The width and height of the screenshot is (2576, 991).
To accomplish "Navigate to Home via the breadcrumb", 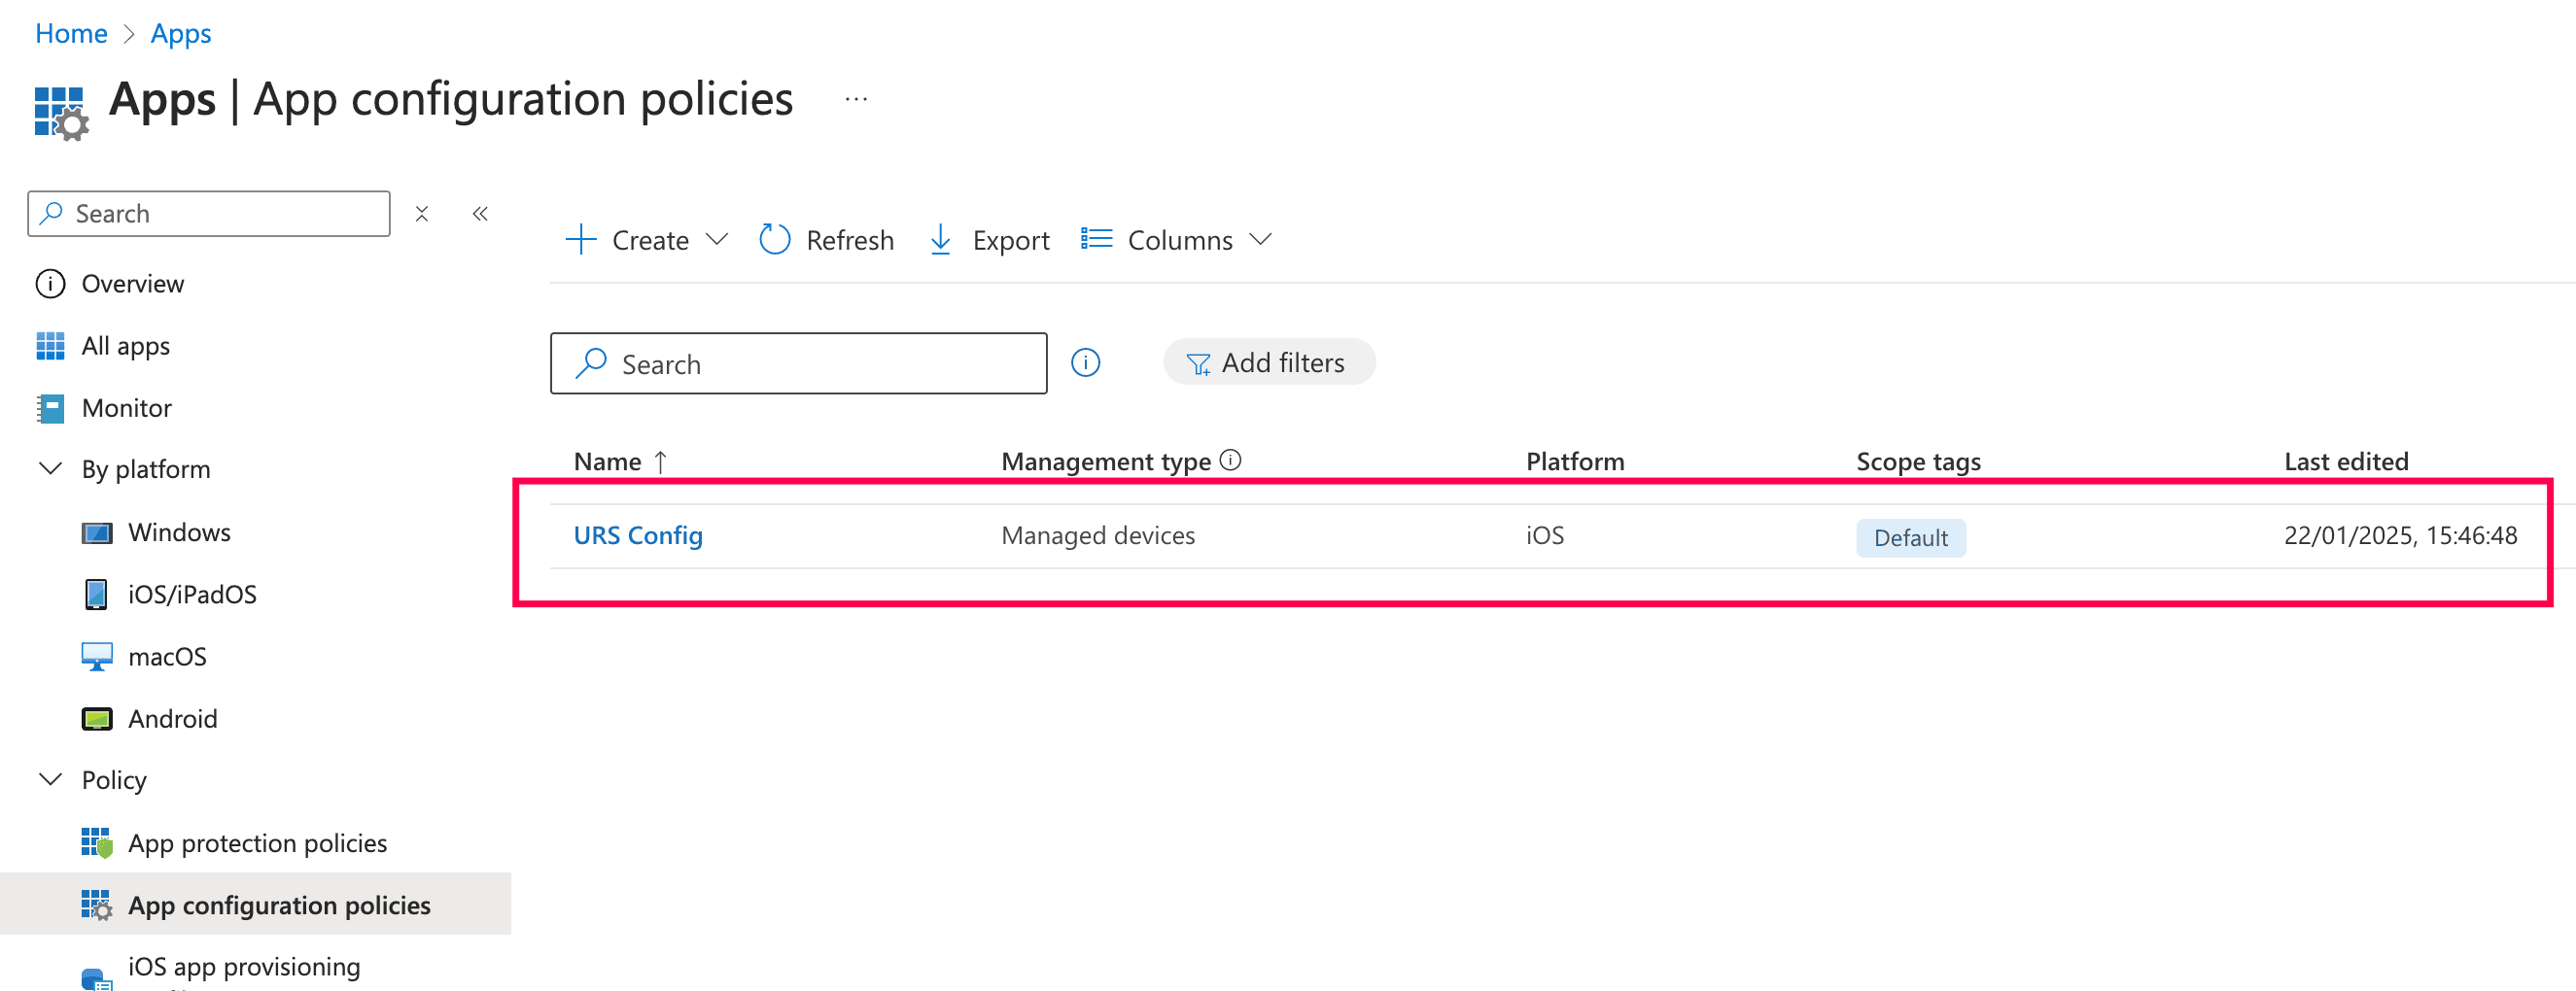I will point(71,33).
